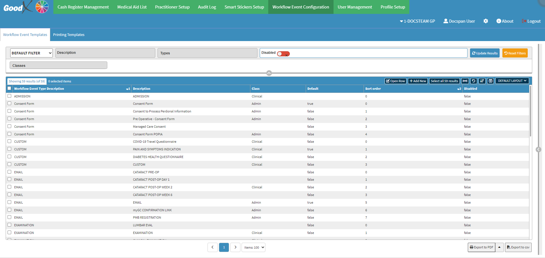Check the ADMISSION row checkbox

point(9,96)
